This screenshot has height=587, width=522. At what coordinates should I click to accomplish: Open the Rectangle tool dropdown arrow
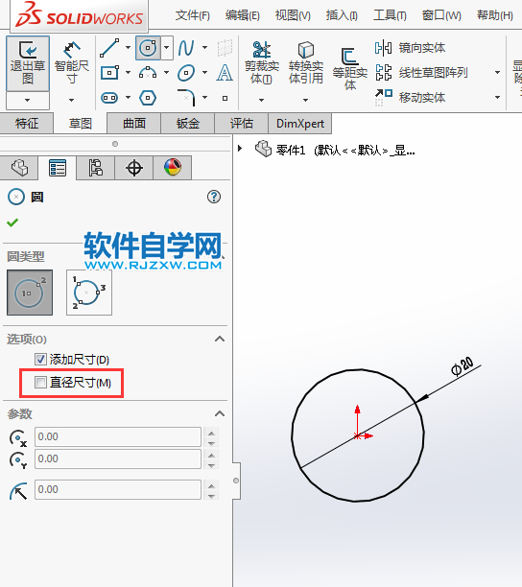pyautogui.click(x=128, y=72)
